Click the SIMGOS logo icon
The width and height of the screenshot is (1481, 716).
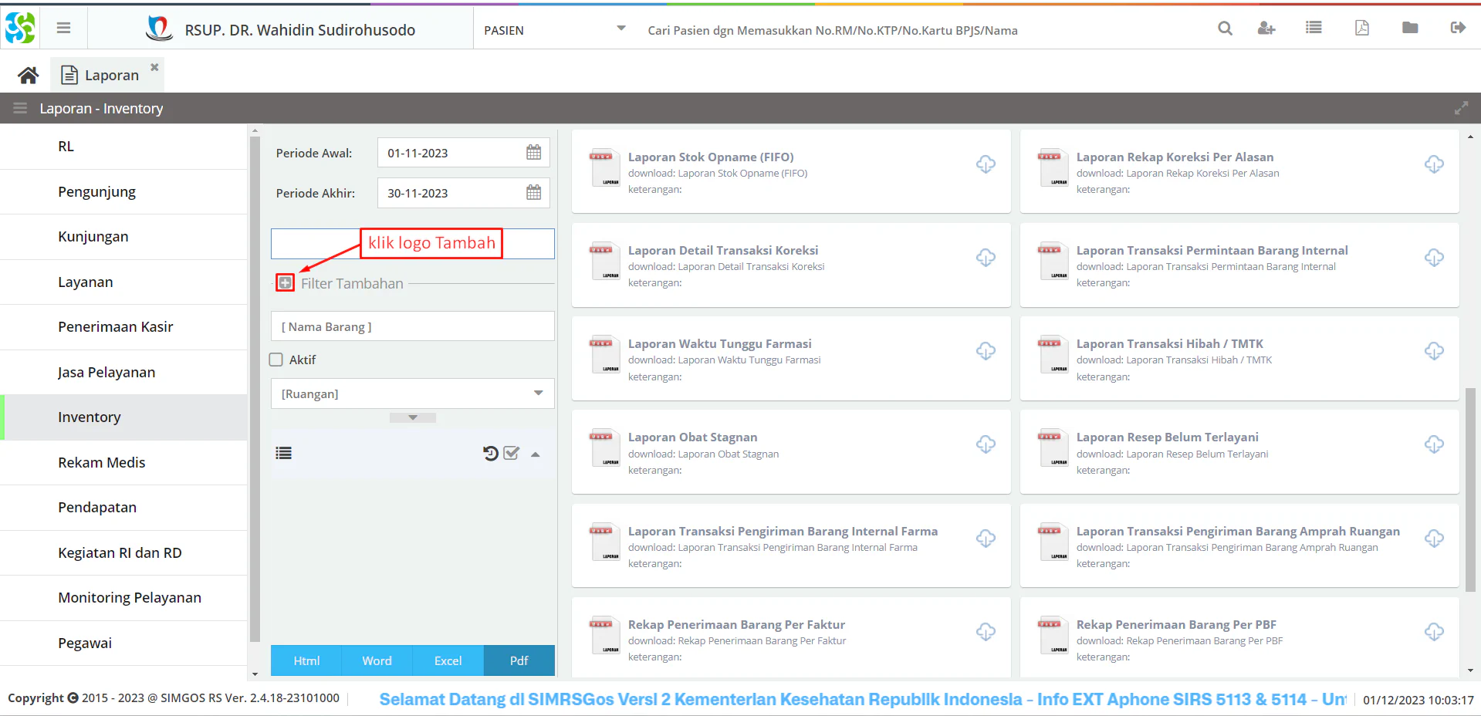[20, 28]
